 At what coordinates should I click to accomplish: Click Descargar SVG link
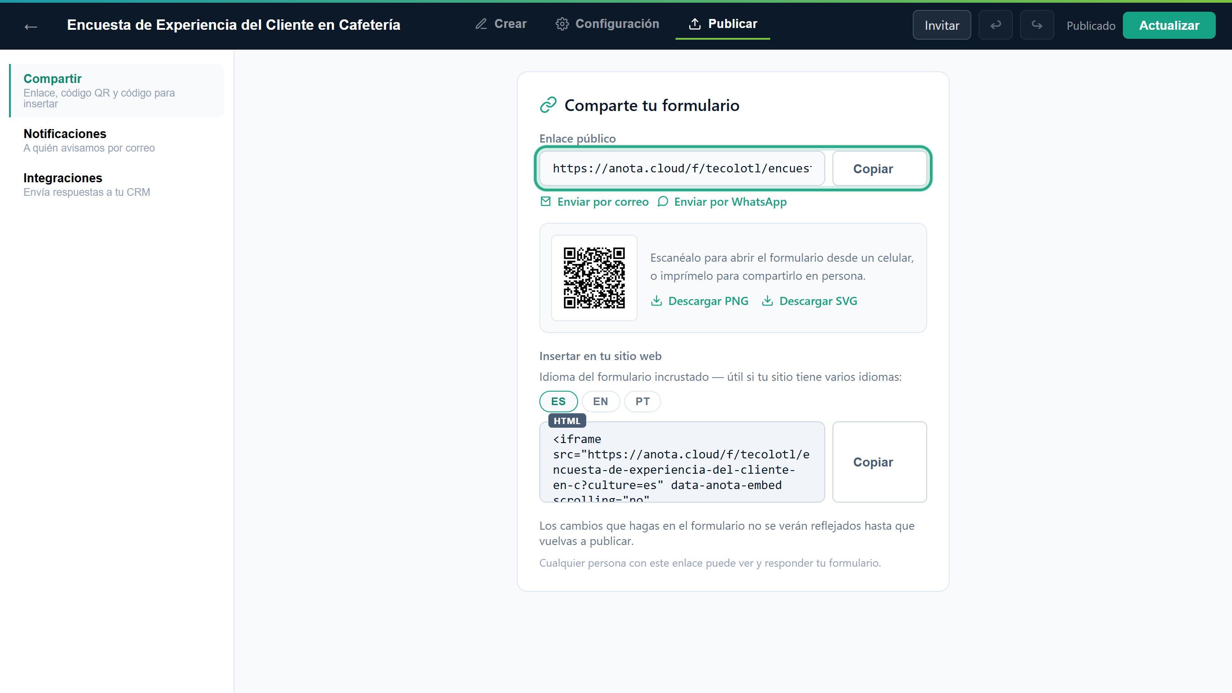pos(809,300)
